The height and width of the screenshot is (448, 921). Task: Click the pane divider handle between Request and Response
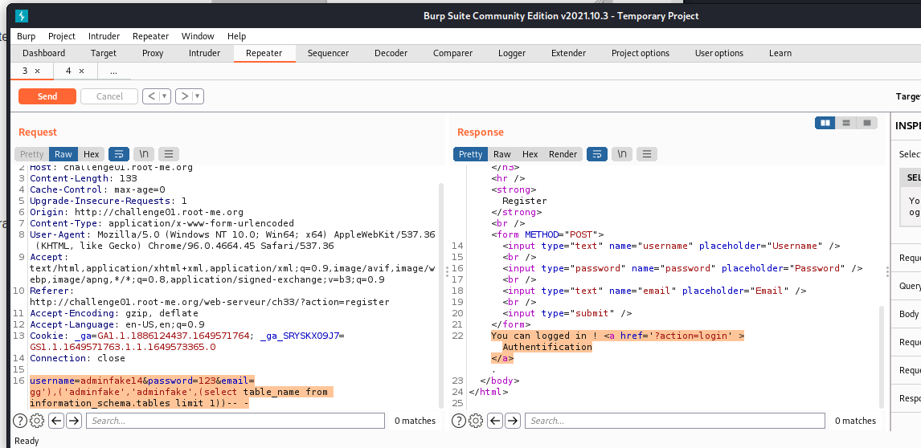click(447, 272)
